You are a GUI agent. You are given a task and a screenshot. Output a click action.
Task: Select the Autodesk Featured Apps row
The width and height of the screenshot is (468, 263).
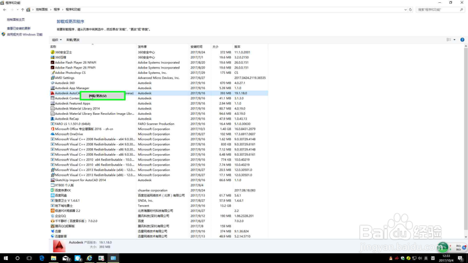(159, 103)
